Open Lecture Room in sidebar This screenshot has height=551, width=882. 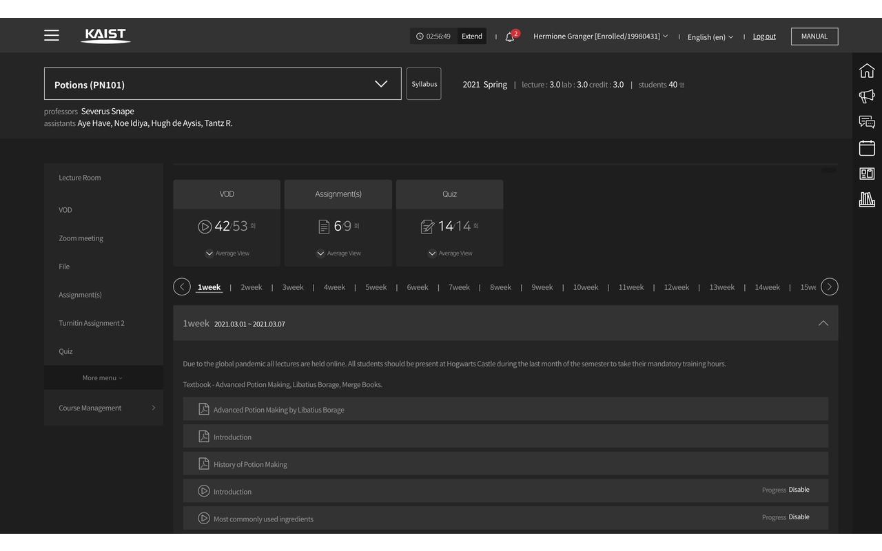click(80, 178)
